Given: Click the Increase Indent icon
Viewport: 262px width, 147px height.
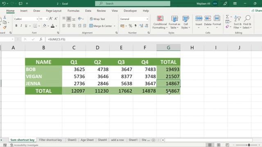Looking at the screenshot, I should [85, 26].
